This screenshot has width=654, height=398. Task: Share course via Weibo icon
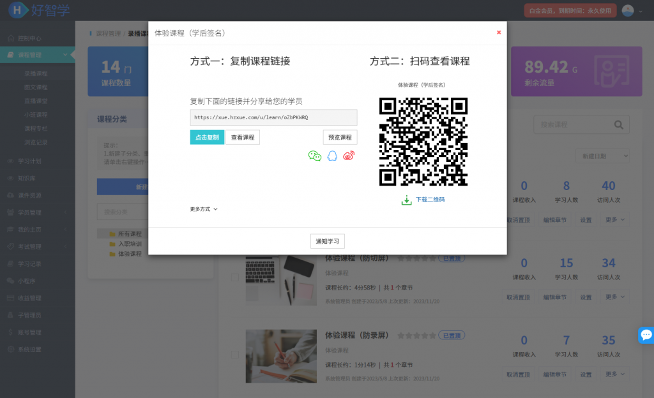click(x=349, y=156)
